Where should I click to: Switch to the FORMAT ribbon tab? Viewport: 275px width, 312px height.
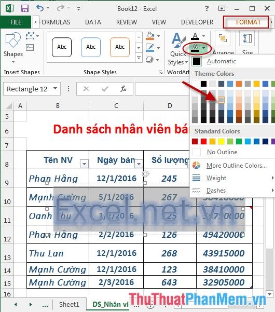(x=248, y=22)
